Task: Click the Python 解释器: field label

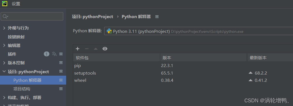Action: pyautogui.click(x=87, y=31)
